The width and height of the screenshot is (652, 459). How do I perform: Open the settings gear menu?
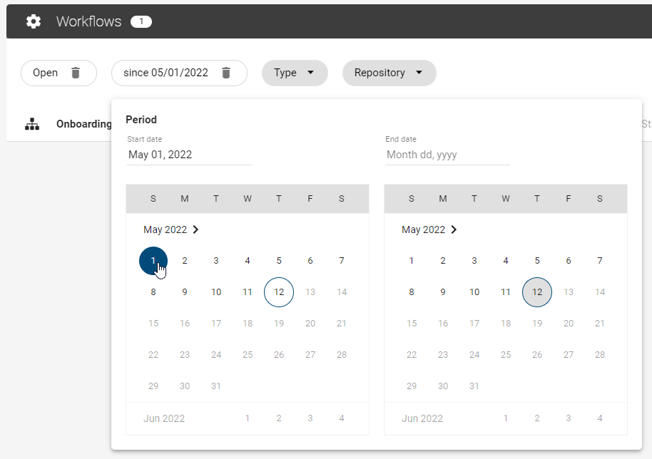click(33, 21)
